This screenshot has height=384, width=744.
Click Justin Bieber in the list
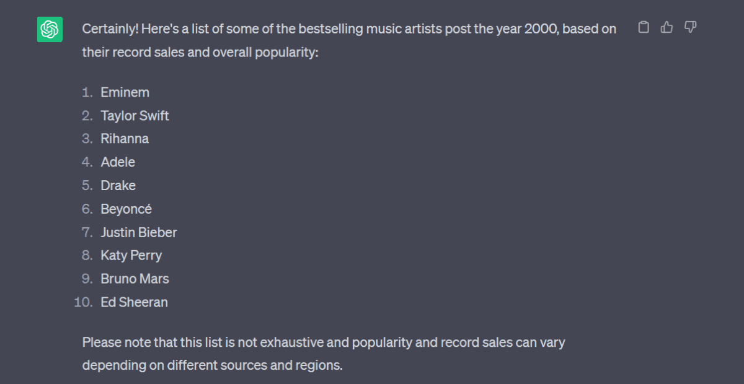[x=139, y=233]
